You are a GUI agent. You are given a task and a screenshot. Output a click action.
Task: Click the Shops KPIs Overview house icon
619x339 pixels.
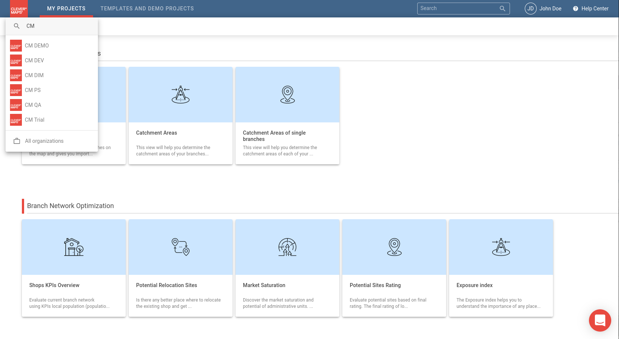pos(74,247)
